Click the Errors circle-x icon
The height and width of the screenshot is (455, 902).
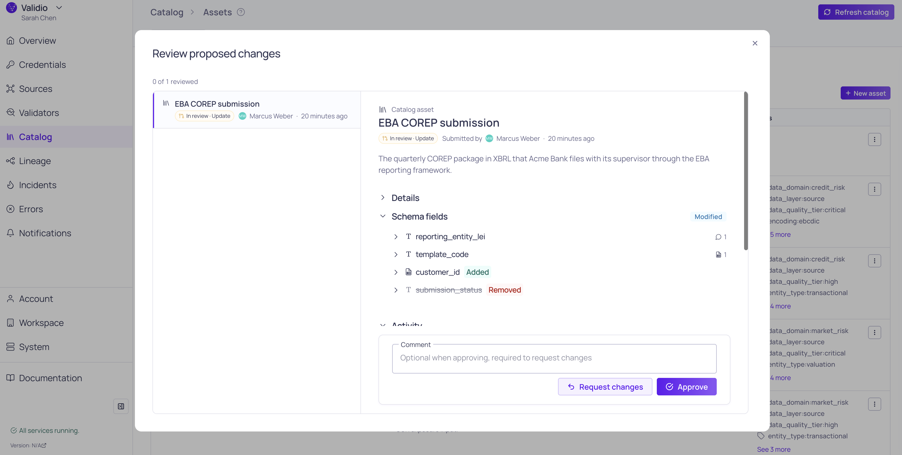(x=10, y=209)
